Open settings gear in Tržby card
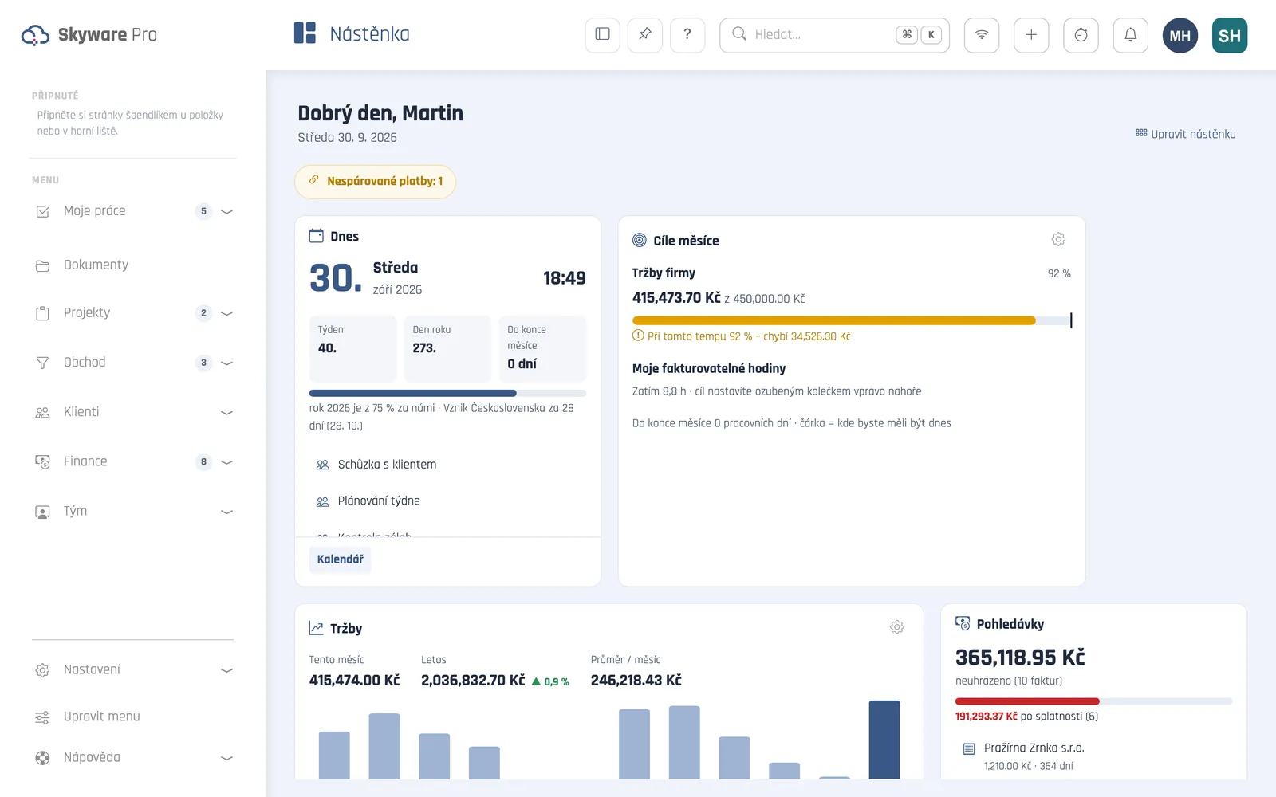 pos(897,627)
